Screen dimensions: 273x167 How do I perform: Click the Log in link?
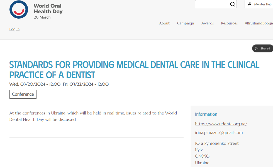pos(14,29)
